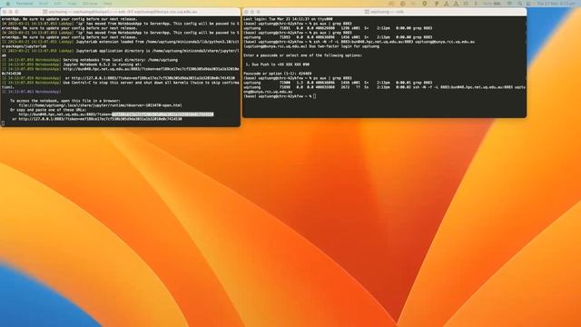Click the highlighted token selection in the URL

point(162,114)
